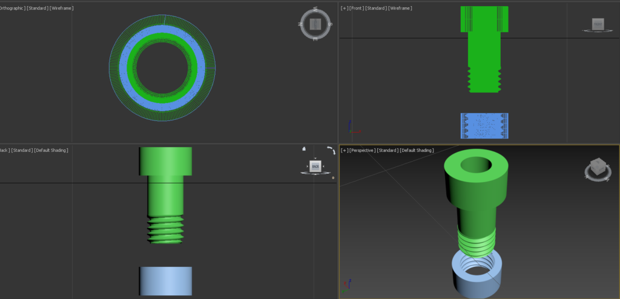
Task: Click the triangle above the BACK ViewCube face
Action: pos(315,158)
